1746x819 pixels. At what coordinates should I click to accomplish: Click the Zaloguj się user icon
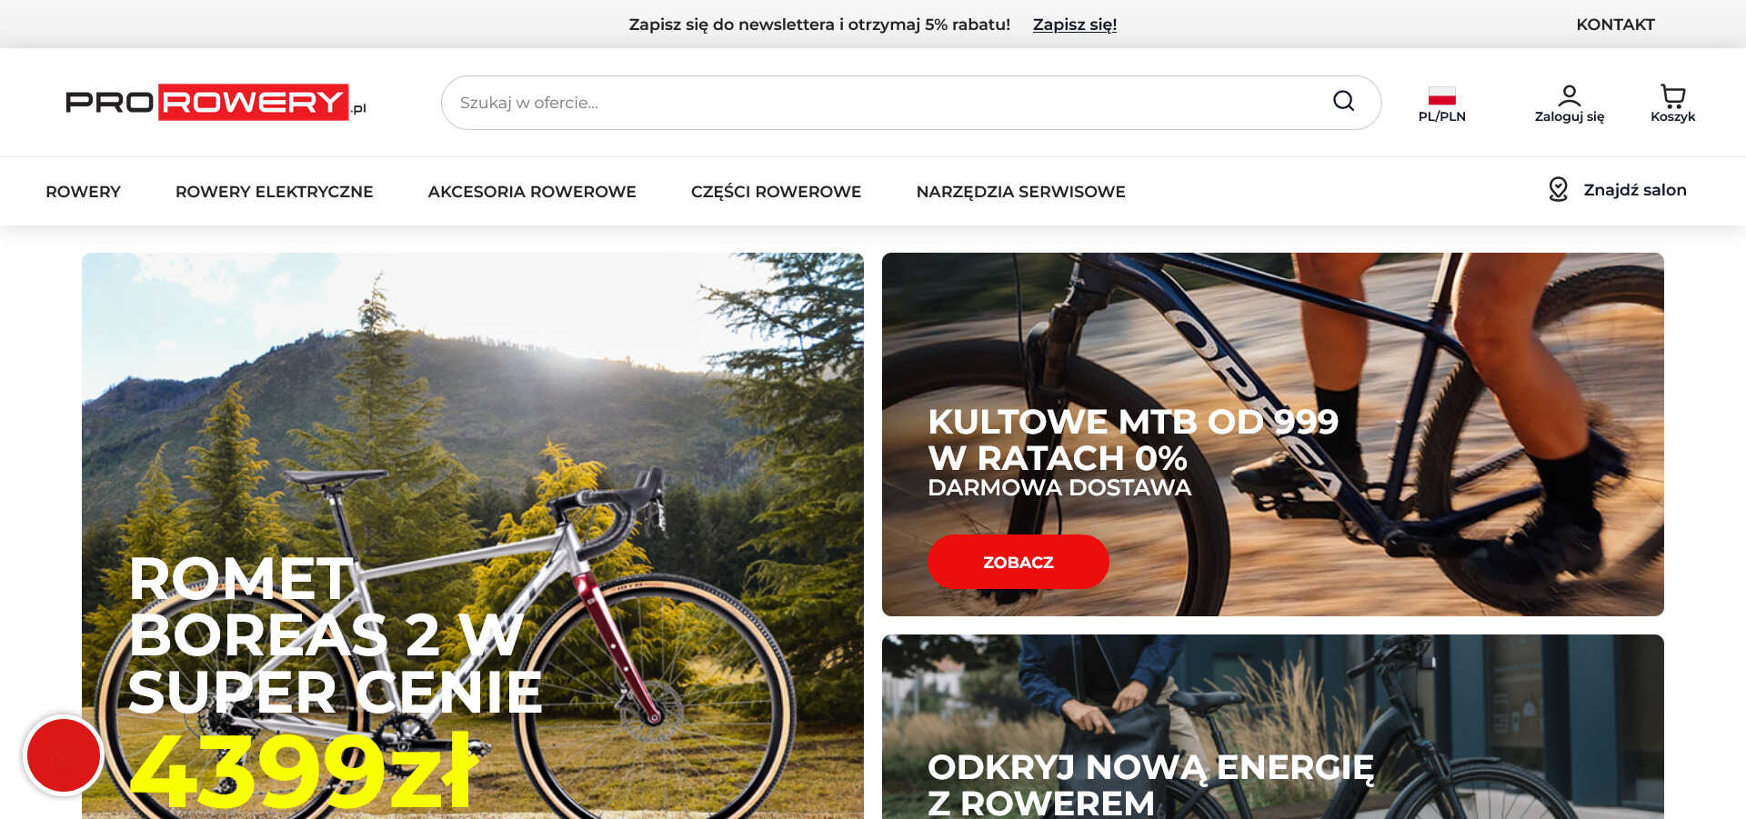(1569, 95)
